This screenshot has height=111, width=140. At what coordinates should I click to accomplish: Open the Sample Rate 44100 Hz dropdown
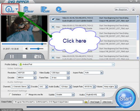coord(90,87)
